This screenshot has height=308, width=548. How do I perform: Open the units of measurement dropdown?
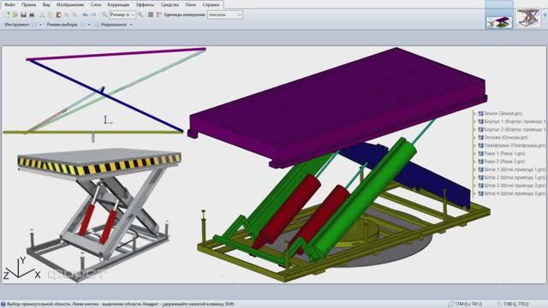click(x=224, y=15)
